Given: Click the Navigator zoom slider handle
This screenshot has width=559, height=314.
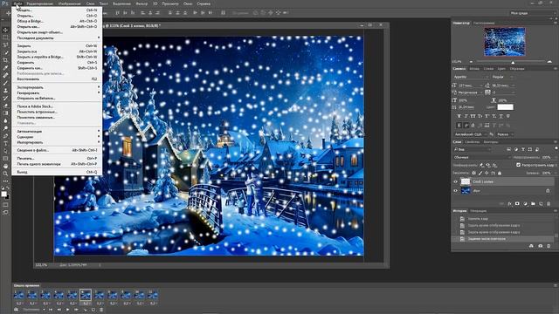Looking at the screenshot, I should (513, 62).
